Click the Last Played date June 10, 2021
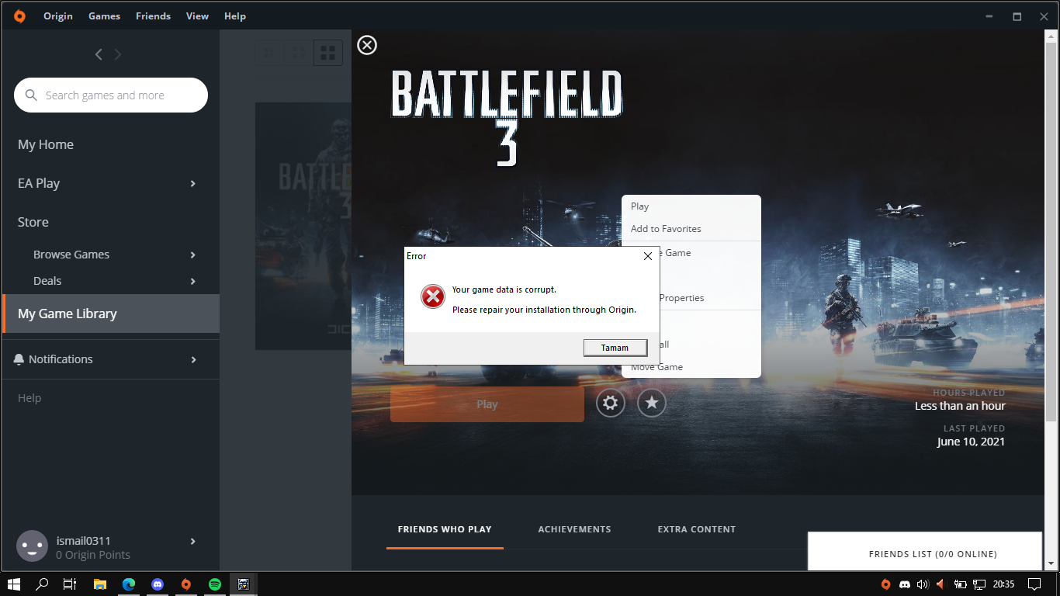 pos(971,442)
